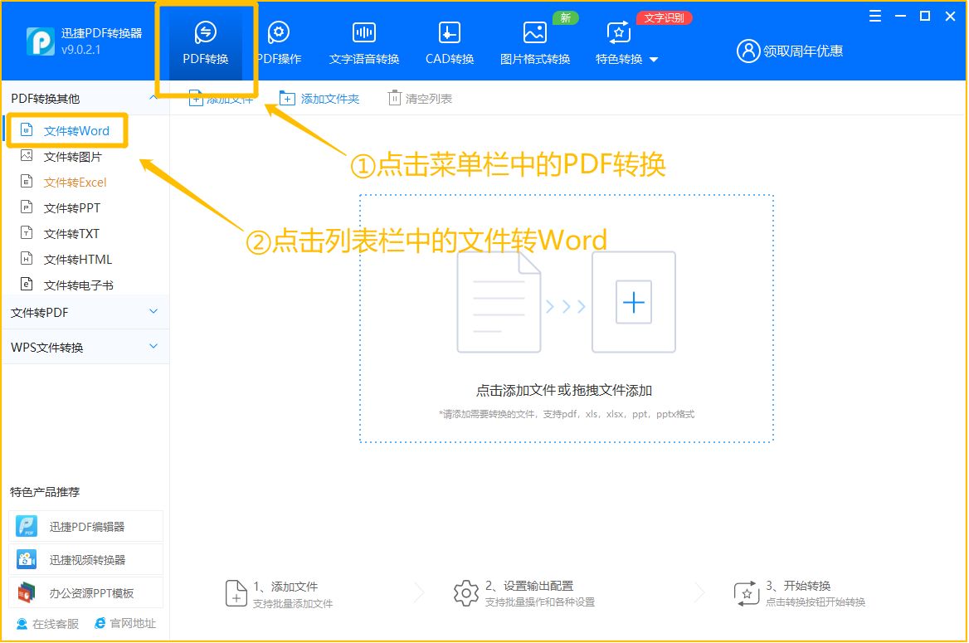This screenshot has height=643, width=969.
Task: Click the 文件转PPT document icon
Action: pyautogui.click(x=27, y=207)
